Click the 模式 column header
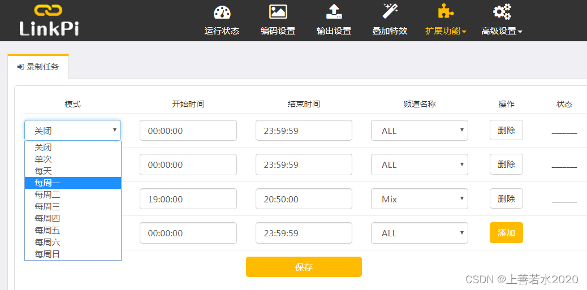Screen dimensions: 587x290 (72, 104)
